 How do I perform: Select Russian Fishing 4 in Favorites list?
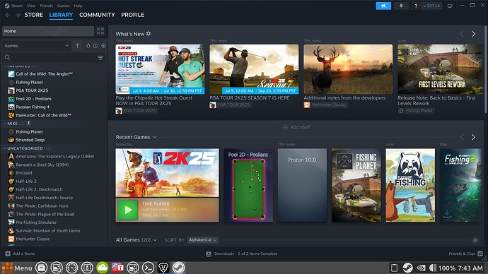33,107
